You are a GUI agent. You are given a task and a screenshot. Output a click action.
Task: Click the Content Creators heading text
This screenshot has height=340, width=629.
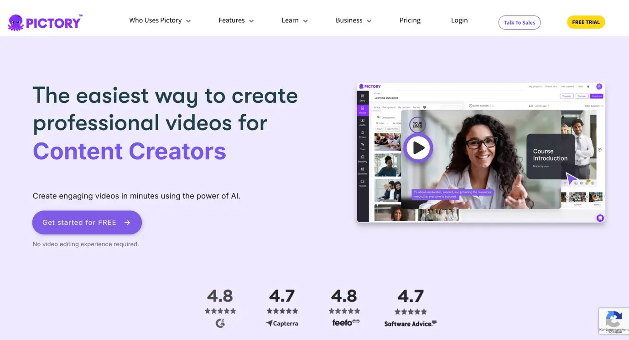tap(130, 151)
